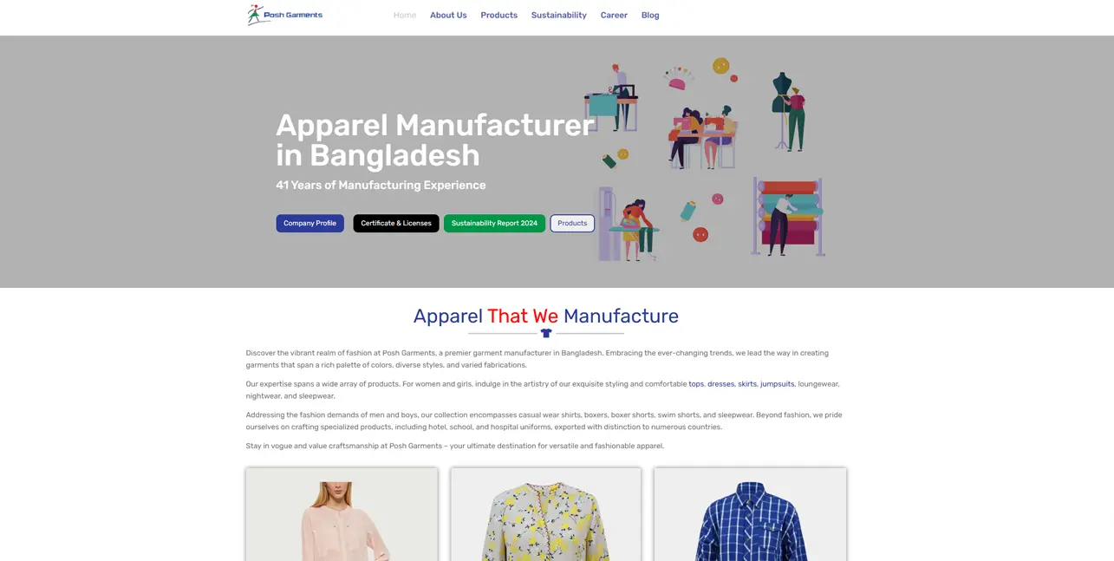The image size is (1114, 561).
Task: Select the Career nav link
Action: tap(614, 15)
